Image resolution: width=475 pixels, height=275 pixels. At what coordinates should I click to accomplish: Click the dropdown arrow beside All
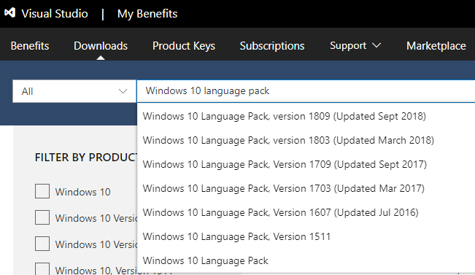click(123, 91)
